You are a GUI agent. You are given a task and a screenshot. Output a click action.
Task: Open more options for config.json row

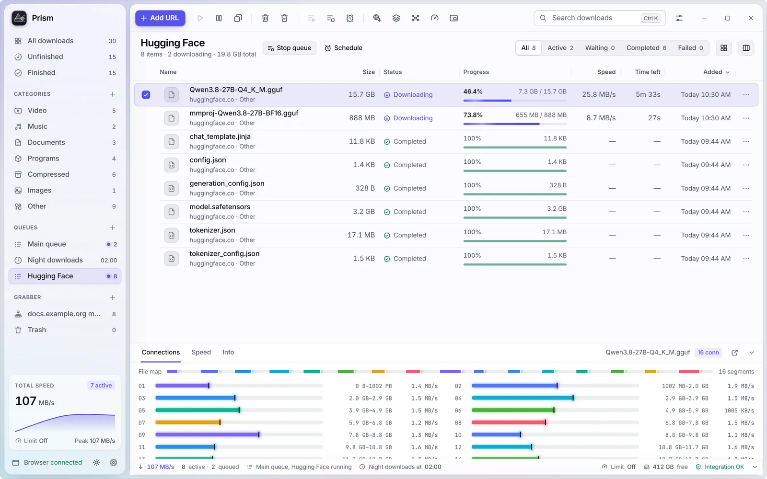(746, 165)
